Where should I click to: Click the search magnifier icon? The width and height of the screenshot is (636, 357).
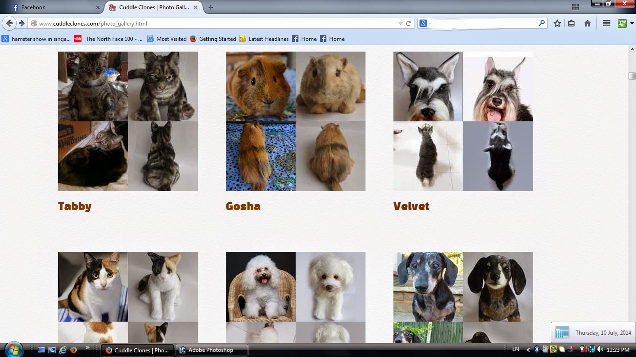point(541,23)
